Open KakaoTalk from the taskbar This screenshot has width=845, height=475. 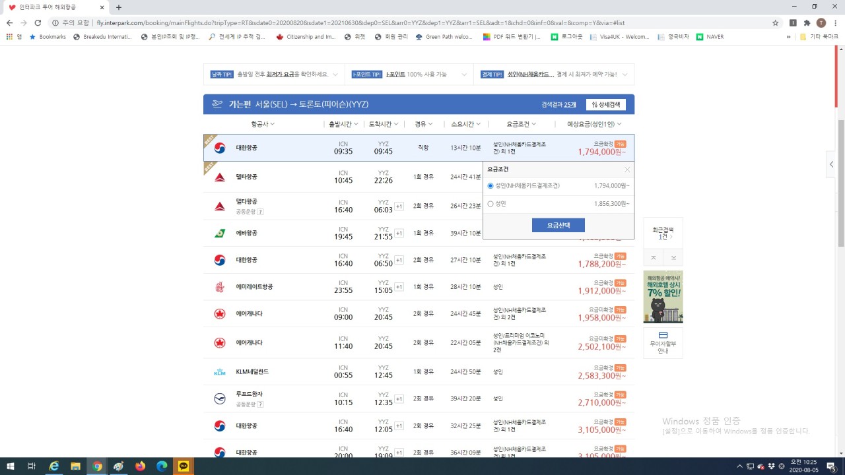(184, 466)
